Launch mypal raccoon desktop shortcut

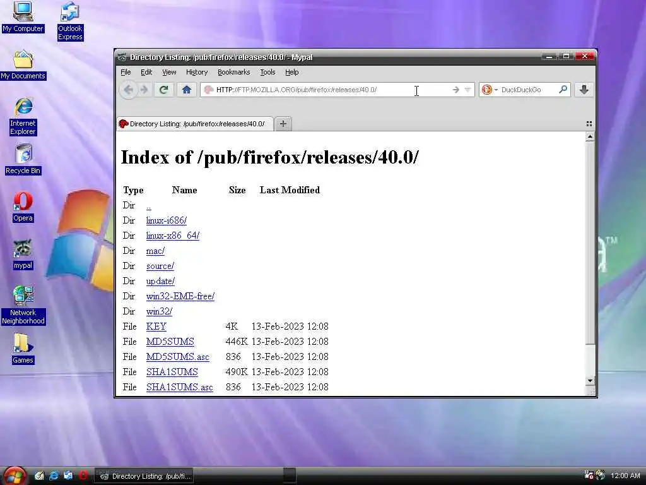click(x=23, y=254)
